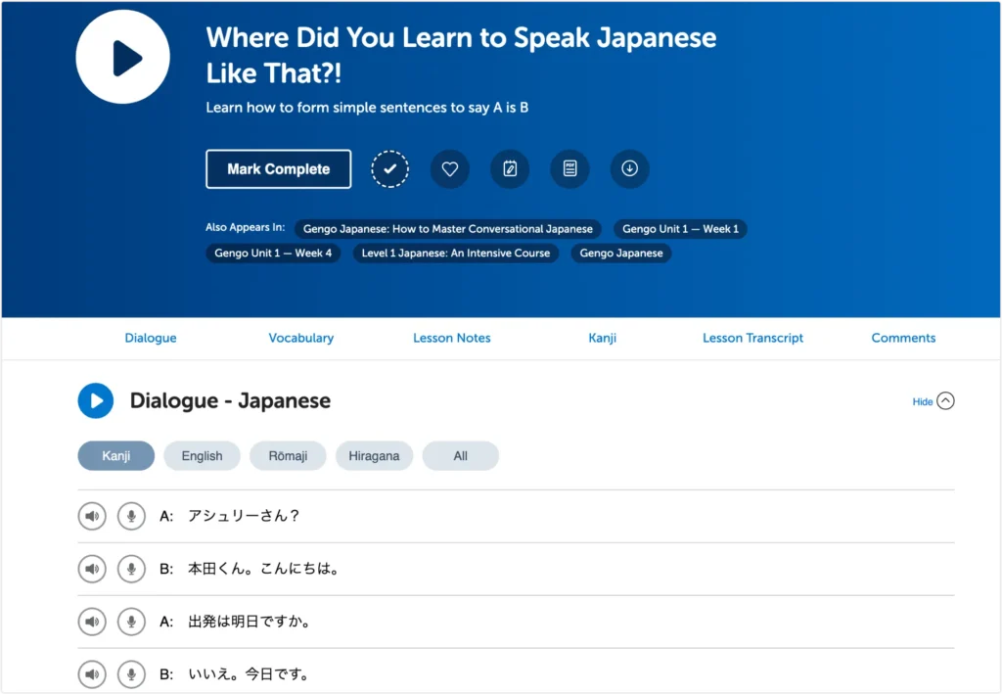1002x694 pixels.
Task: Switch to the Lesson Notes tab
Action: [x=452, y=338]
